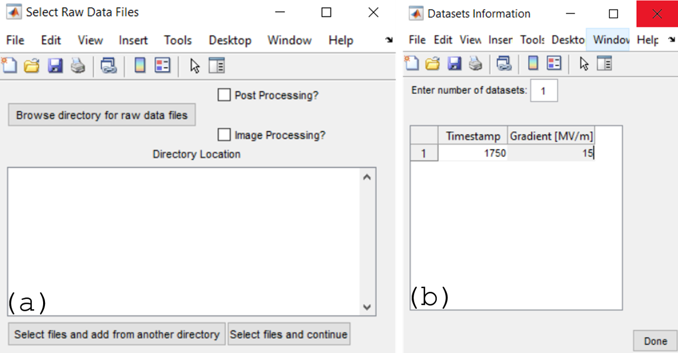Open Property Inspector in Datasets Information window
The image size is (678, 353).
point(605,63)
